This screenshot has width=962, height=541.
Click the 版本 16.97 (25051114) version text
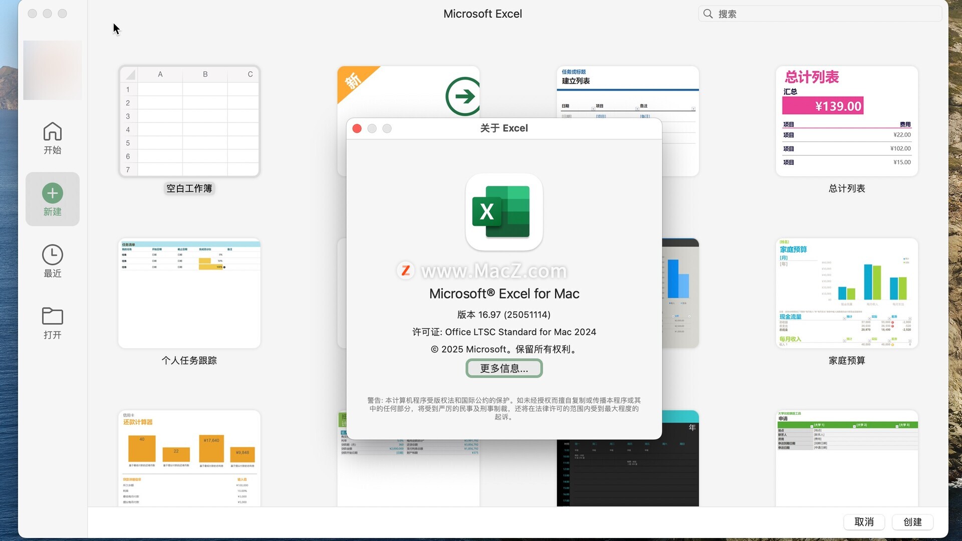[504, 315]
